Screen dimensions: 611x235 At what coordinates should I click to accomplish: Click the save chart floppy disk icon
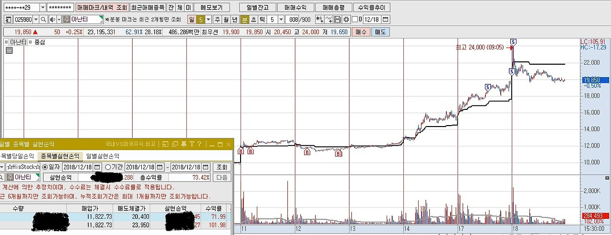pos(337,20)
